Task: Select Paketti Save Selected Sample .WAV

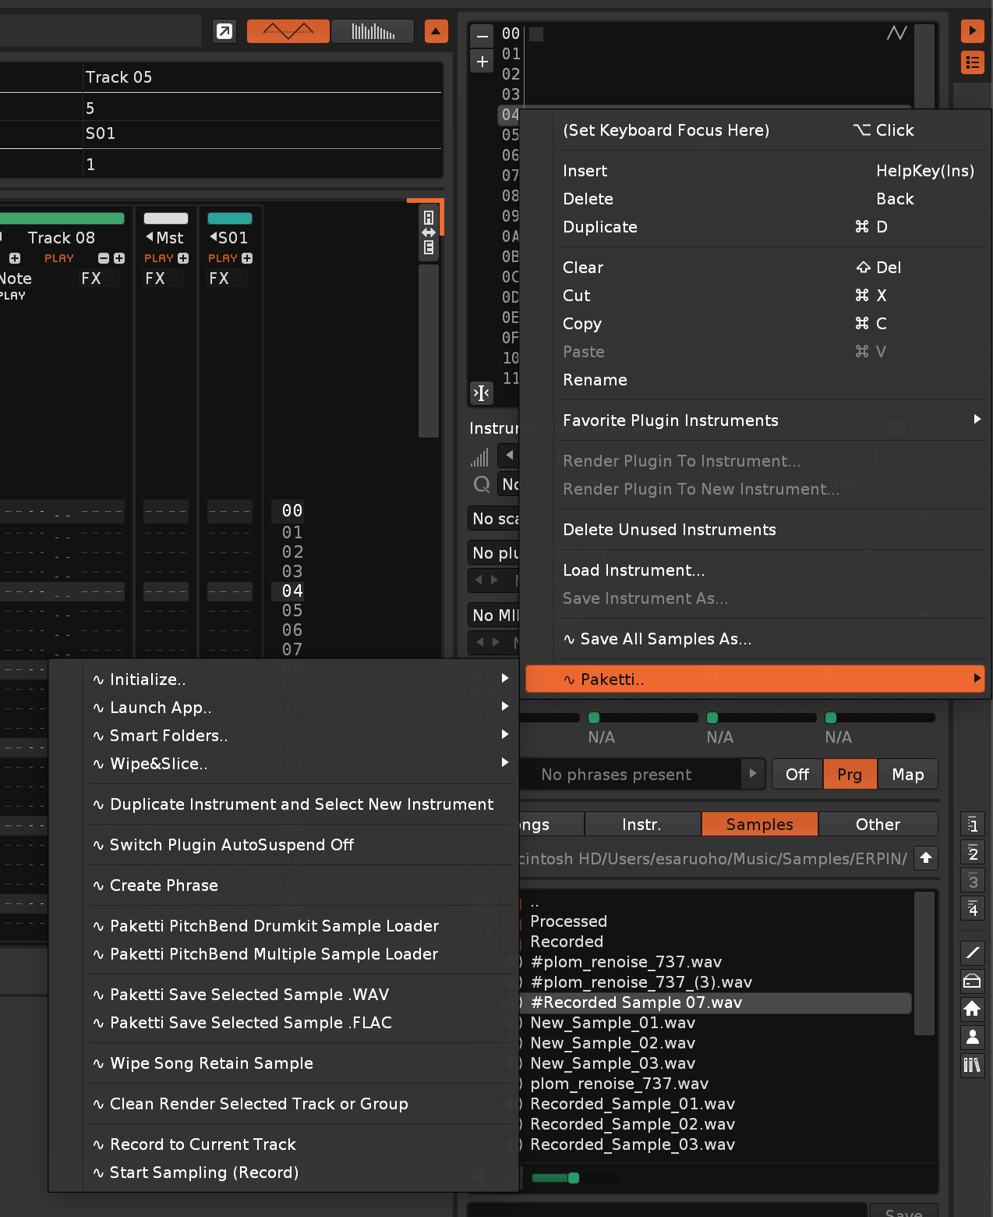Action: 249,995
